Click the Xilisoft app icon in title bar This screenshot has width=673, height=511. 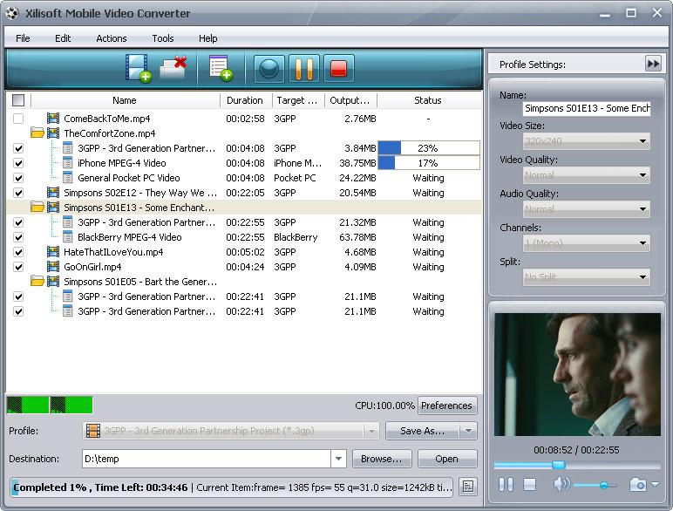(x=12, y=13)
